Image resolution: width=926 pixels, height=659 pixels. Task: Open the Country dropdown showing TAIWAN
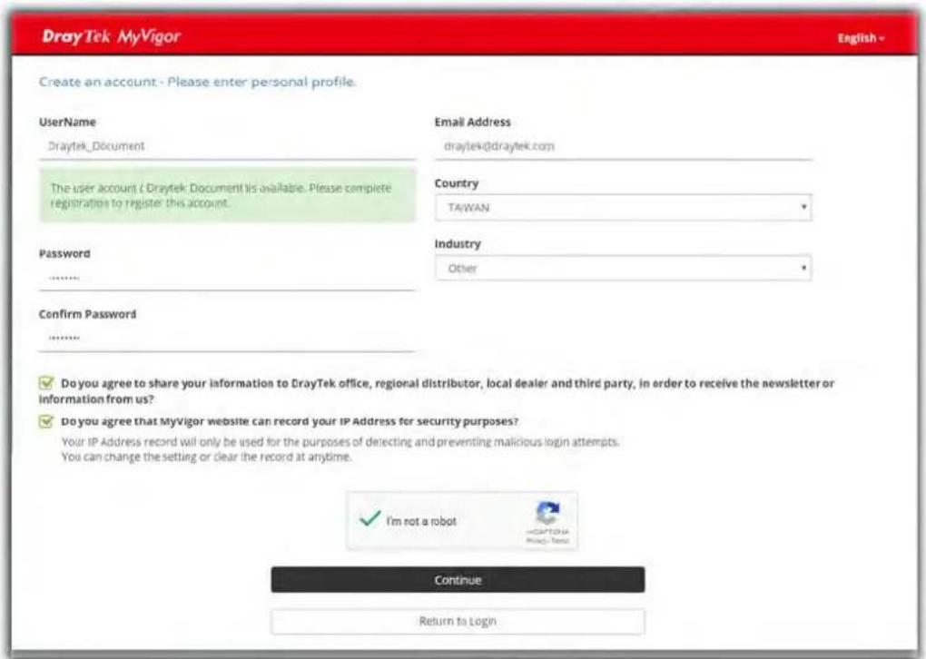click(x=624, y=208)
